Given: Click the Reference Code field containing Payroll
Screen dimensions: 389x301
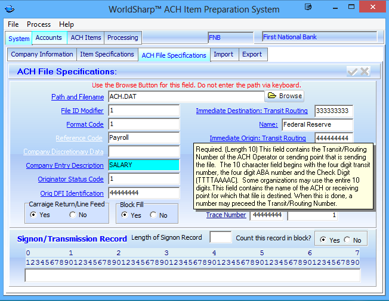Looking at the screenshot, I should 143,138.
